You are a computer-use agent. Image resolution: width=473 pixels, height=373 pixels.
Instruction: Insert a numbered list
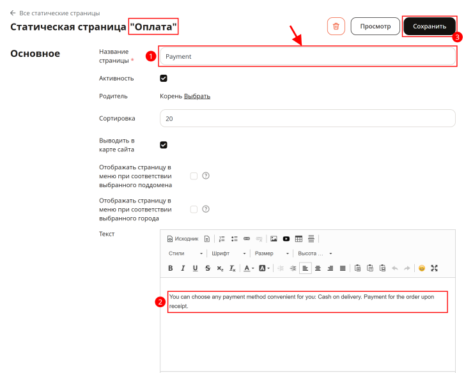[x=222, y=239]
